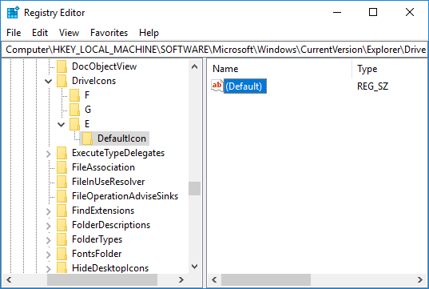Viewport: 429px width, 289px height.
Task: Click the HideDesktopIcons folder icon
Action: pyautogui.click(x=62, y=267)
